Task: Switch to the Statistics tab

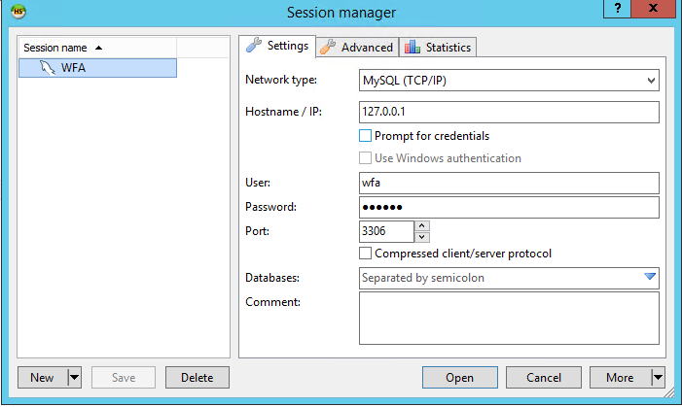Action: (x=439, y=47)
